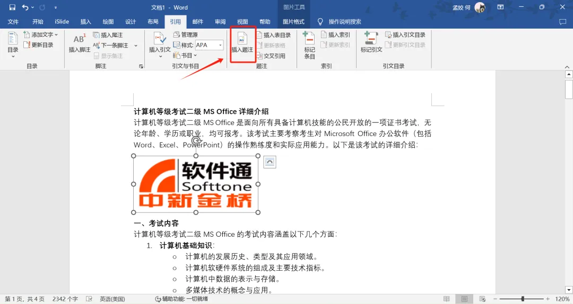
Task: Open the 图片格式 tab
Action: [x=293, y=22]
